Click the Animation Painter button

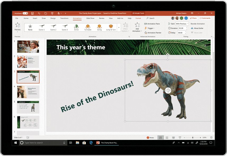[x=153, y=33]
